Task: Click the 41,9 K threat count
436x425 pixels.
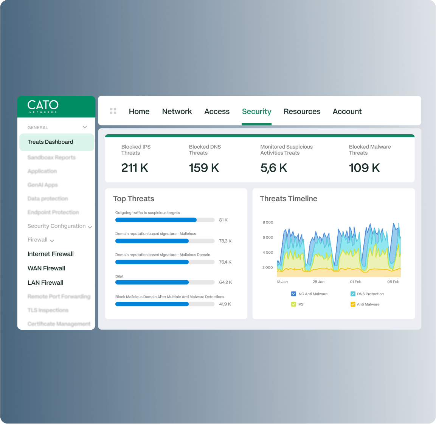Action: click(225, 304)
